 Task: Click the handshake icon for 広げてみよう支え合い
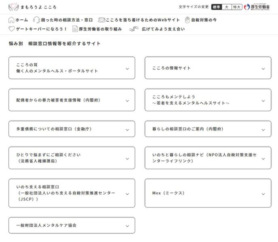click(134, 29)
